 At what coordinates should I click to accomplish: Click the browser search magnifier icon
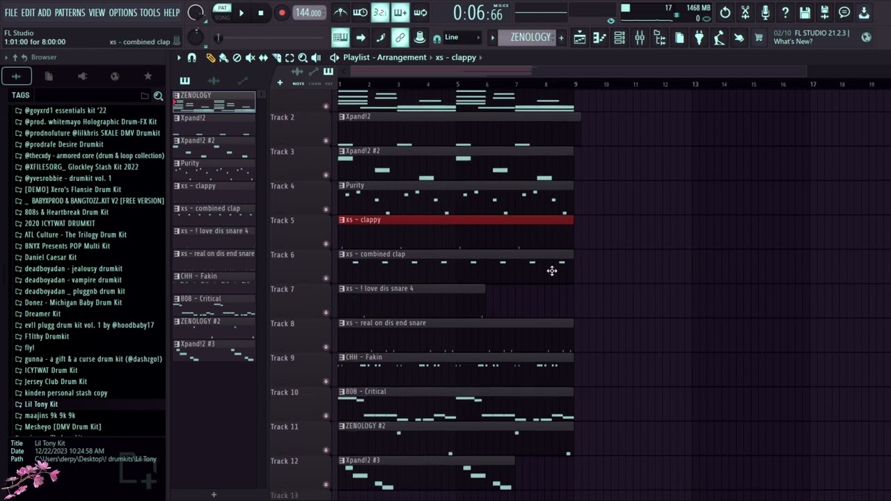tap(158, 96)
